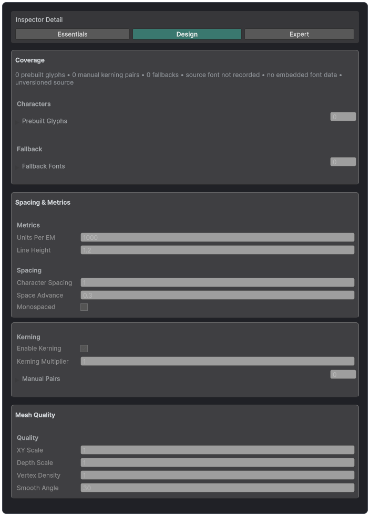370x516 pixels.
Task: Switch to the Essentials tab
Action: coord(73,34)
